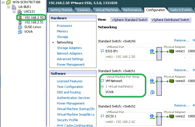Select Networking in Hardware list
Viewport: 195px width, 127px height.
65,42
